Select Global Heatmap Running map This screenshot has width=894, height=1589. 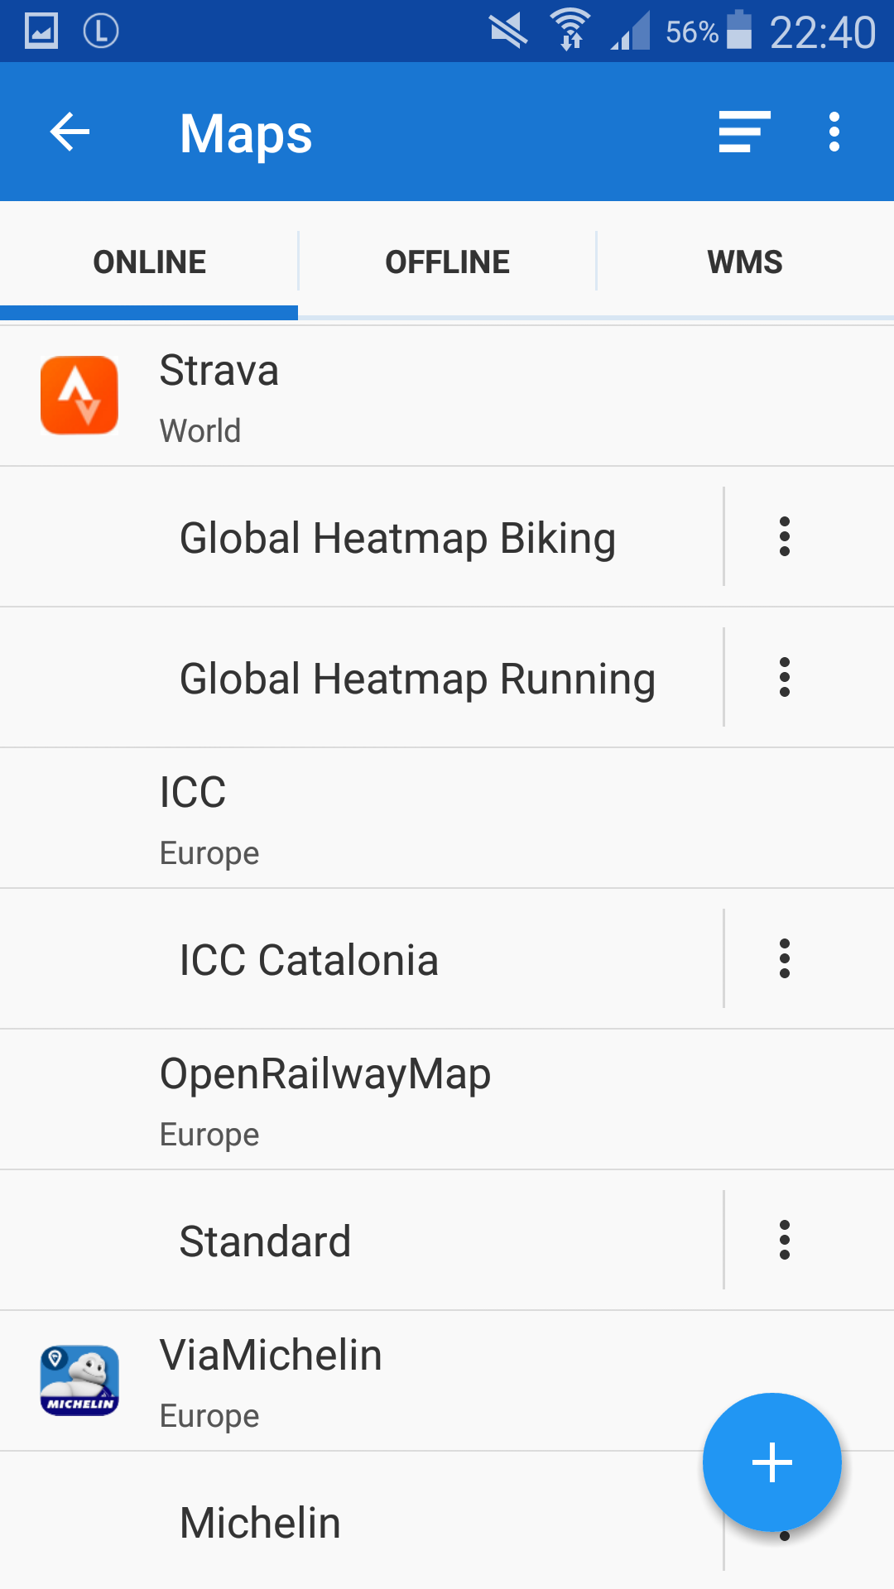(x=417, y=679)
